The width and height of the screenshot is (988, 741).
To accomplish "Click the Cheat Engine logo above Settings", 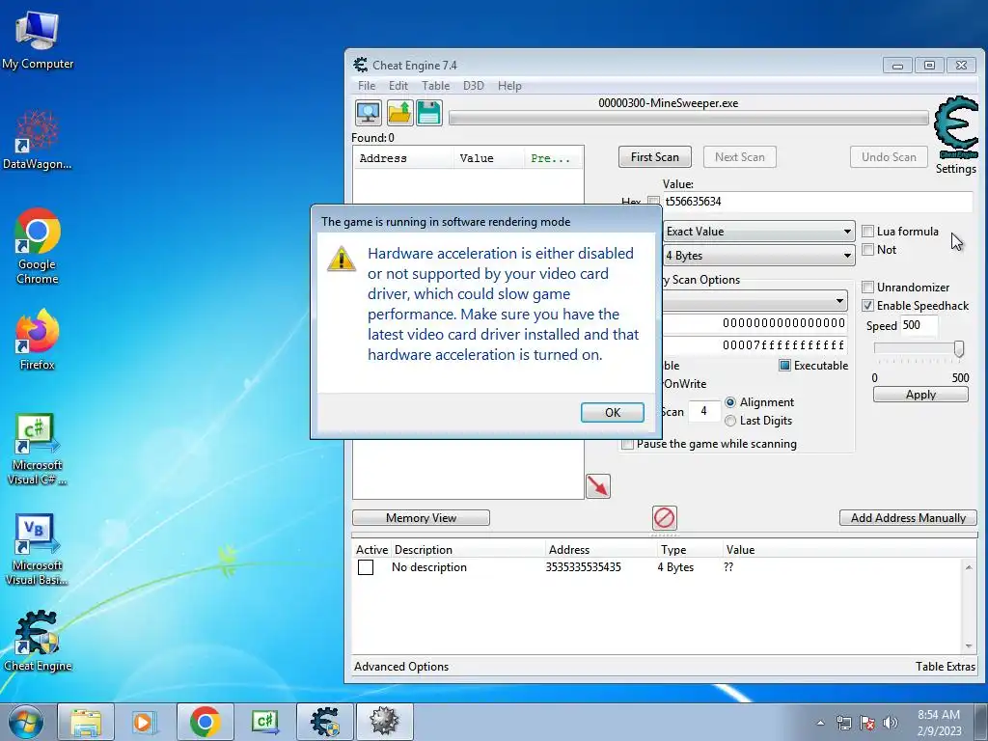I will coord(956,128).
